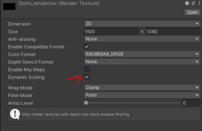Screen dimensions: 202x131
Task: Click the Open button
Action: click(x=192, y=12)
